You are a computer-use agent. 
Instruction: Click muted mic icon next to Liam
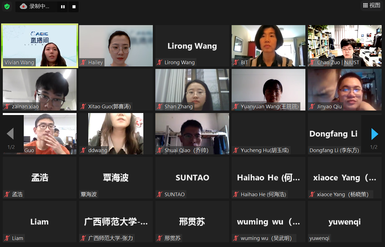pyautogui.click(x=7, y=238)
